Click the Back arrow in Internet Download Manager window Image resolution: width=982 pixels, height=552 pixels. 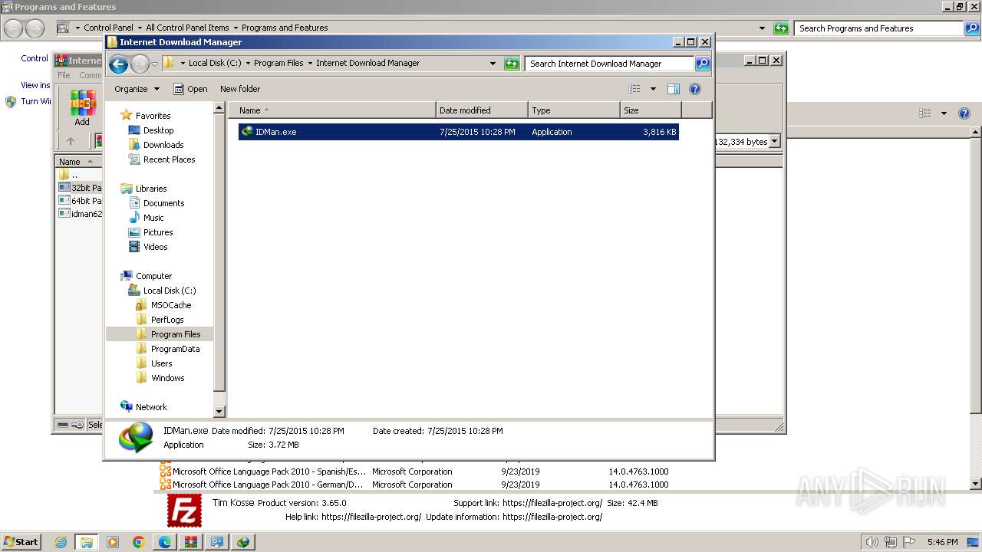click(118, 64)
